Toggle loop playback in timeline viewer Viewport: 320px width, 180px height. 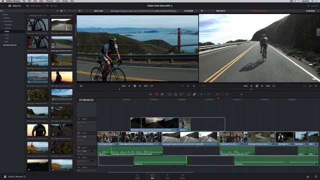pos(273,86)
